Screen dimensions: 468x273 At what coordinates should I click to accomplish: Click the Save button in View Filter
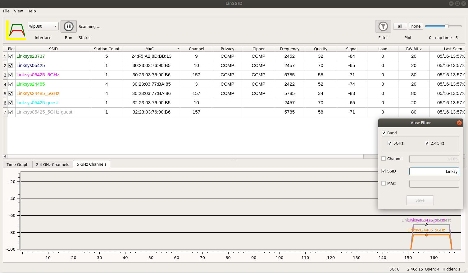coord(420,200)
